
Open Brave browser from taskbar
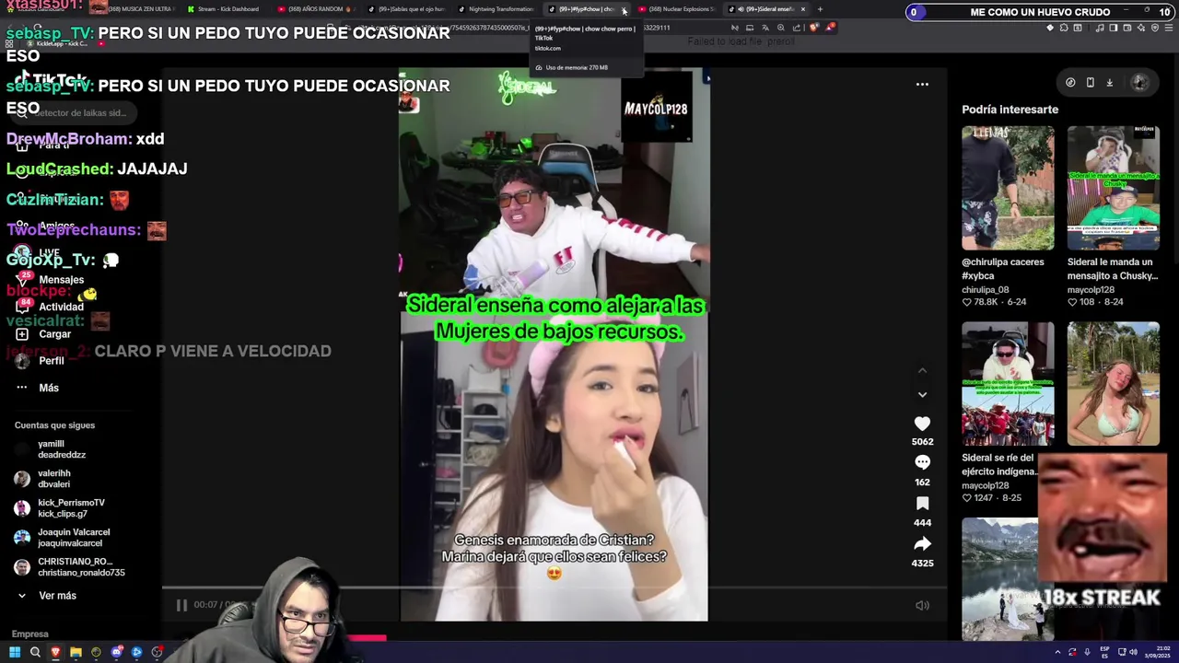[x=55, y=652]
